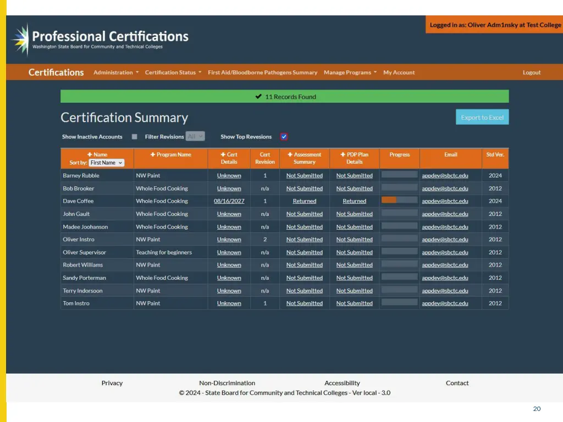Screen dimensions: 563x422
Task: Click Sandy Porterman's email link
Action: [445, 277]
